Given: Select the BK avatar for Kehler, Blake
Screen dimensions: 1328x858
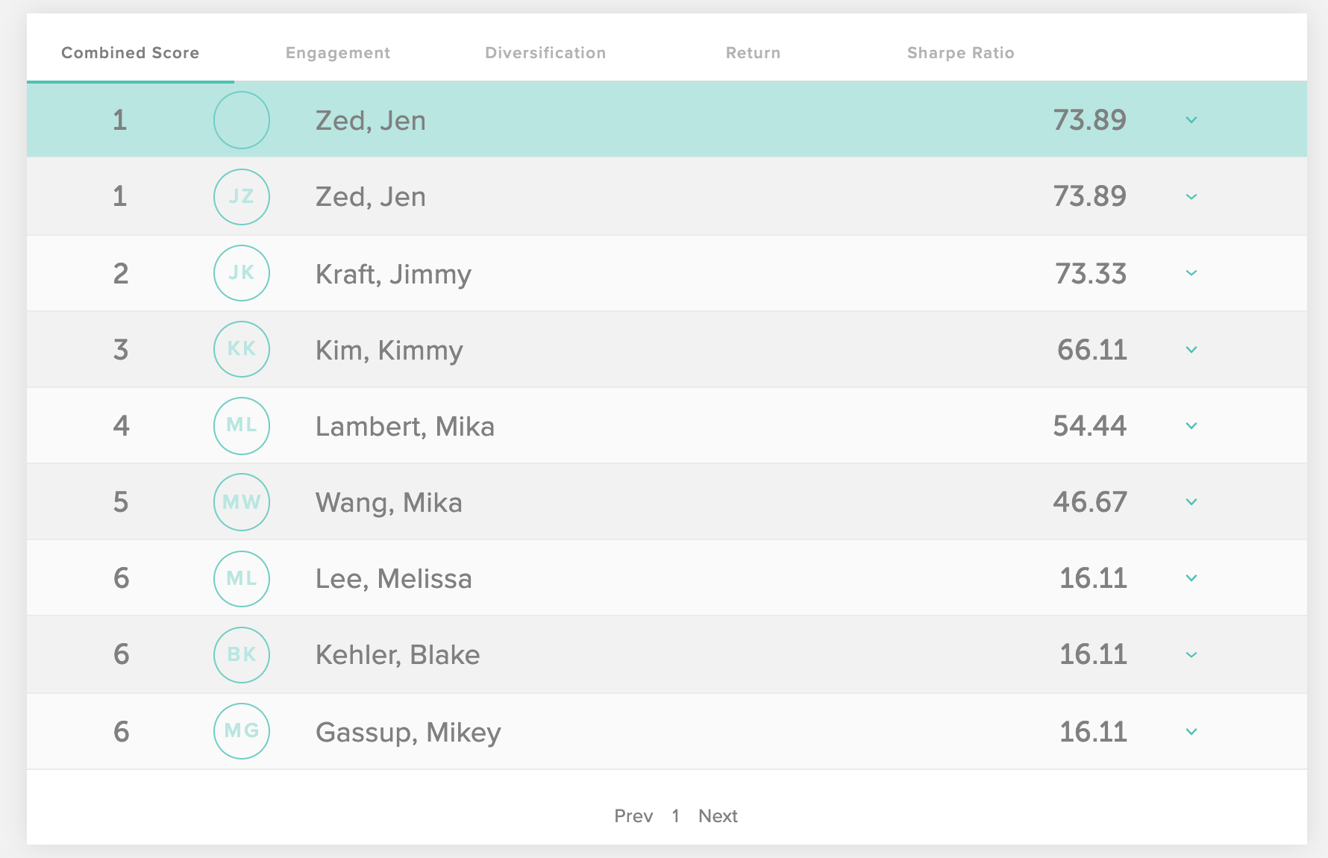Looking at the screenshot, I should 242,655.
